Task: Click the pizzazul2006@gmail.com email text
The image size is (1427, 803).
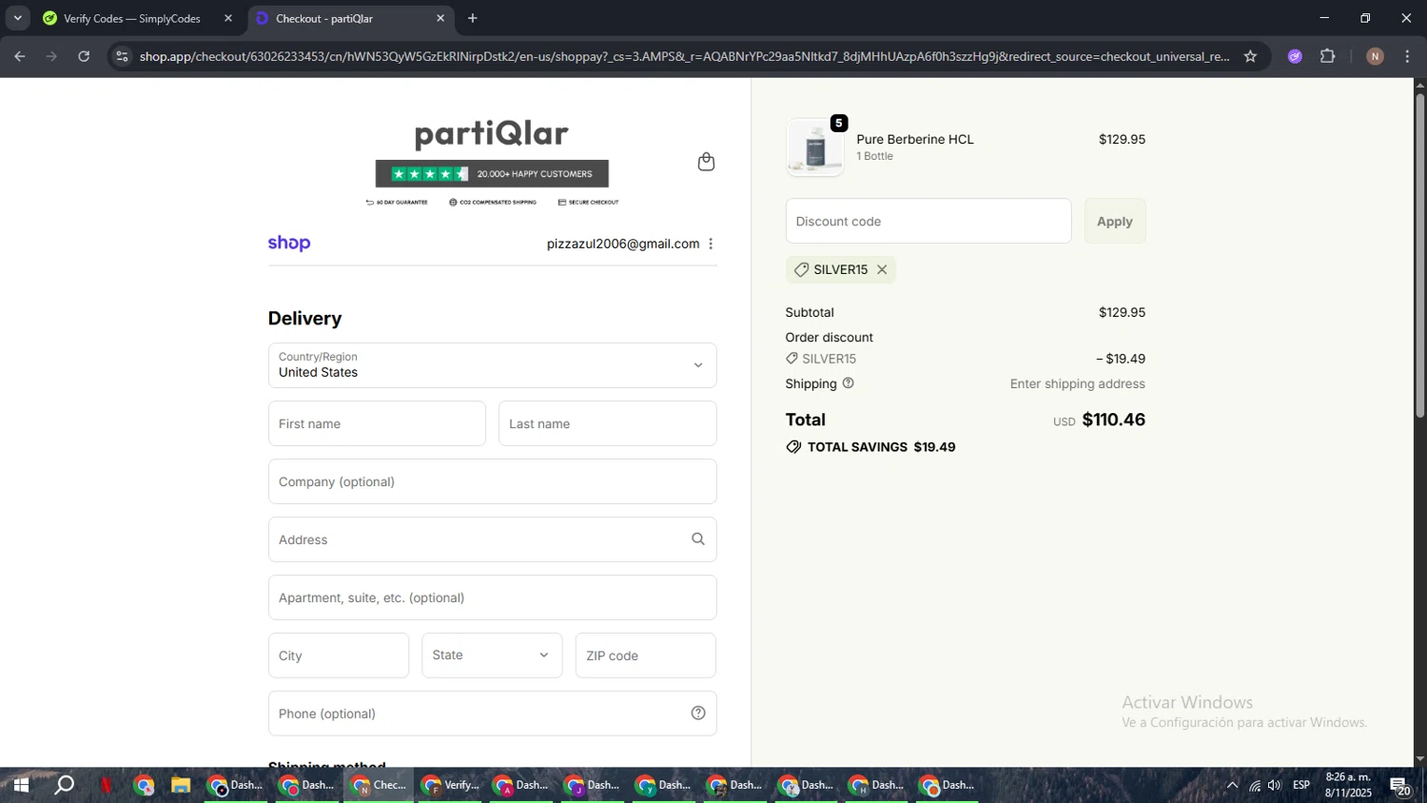Action: (x=623, y=244)
